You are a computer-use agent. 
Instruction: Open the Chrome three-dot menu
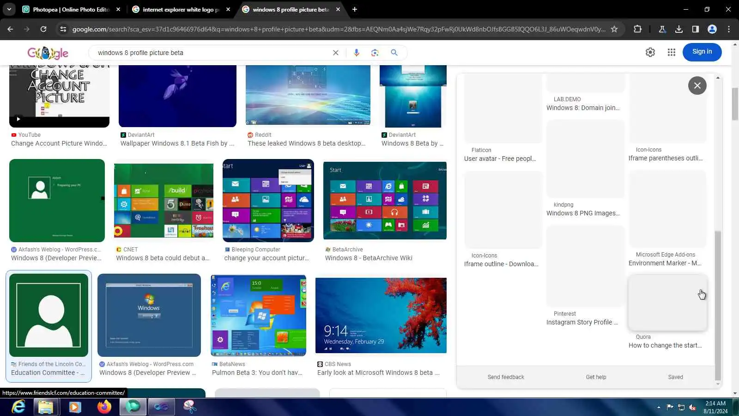tap(729, 29)
